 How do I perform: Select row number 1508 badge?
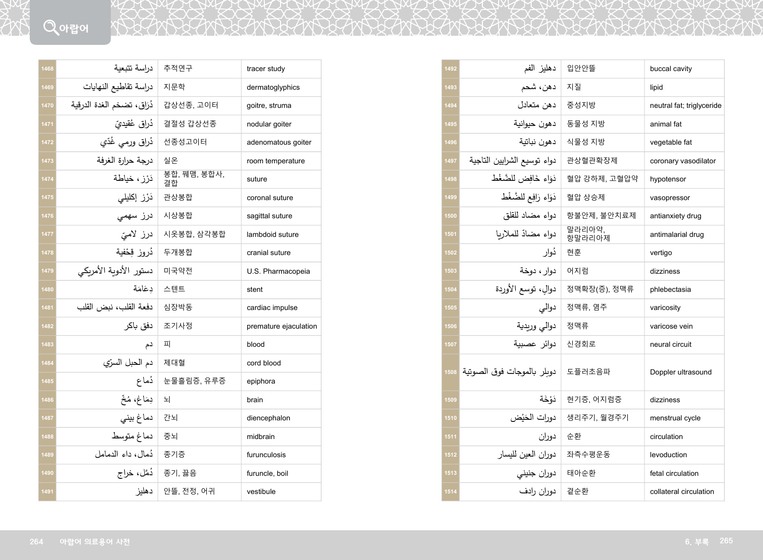coord(450,372)
